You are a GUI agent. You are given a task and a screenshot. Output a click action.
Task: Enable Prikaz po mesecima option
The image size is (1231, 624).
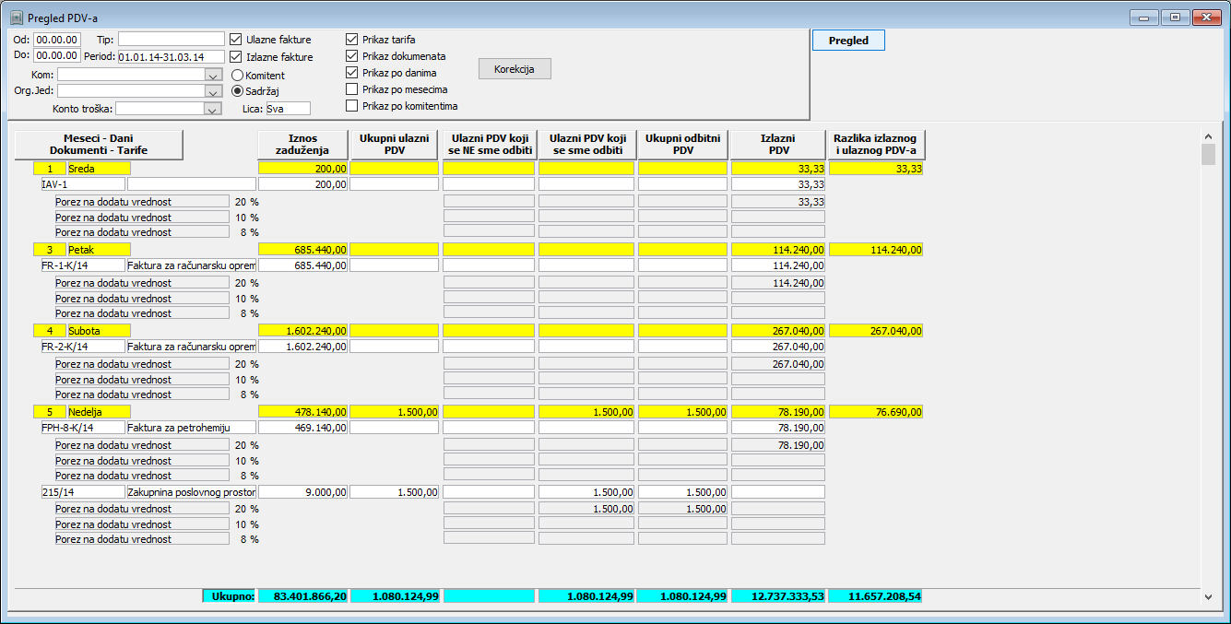click(x=352, y=89)
